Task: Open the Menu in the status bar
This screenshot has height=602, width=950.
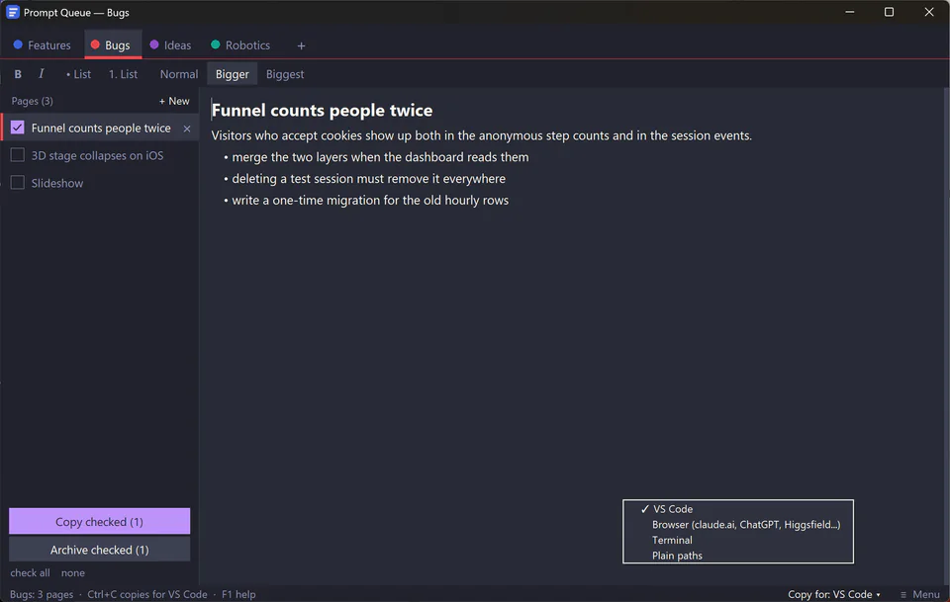Action: [x=919, y=594]
